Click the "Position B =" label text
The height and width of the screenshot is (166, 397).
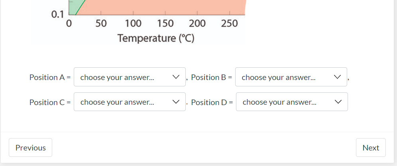[x=211, y=77]
